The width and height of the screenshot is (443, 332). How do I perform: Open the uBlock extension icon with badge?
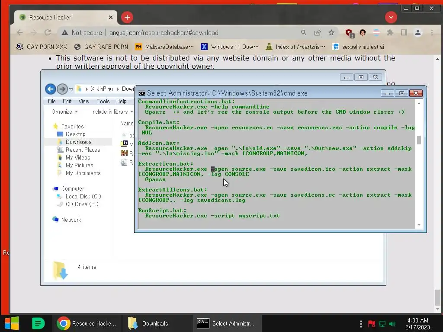[x=350, y=33]
